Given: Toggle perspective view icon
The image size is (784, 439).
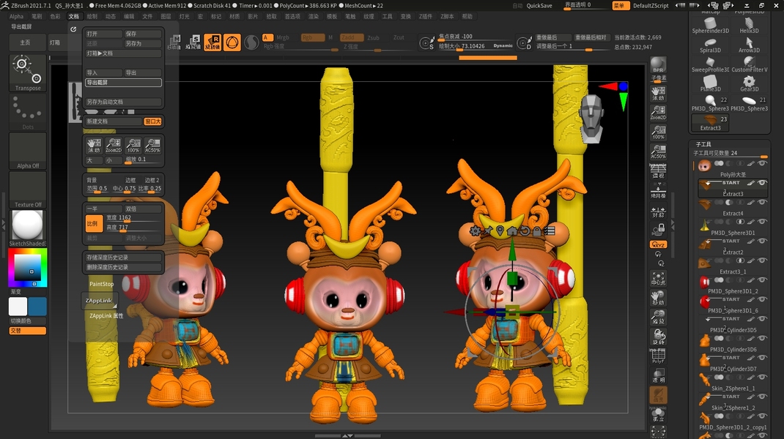Looking at the screenshot, I should [658, 170].
